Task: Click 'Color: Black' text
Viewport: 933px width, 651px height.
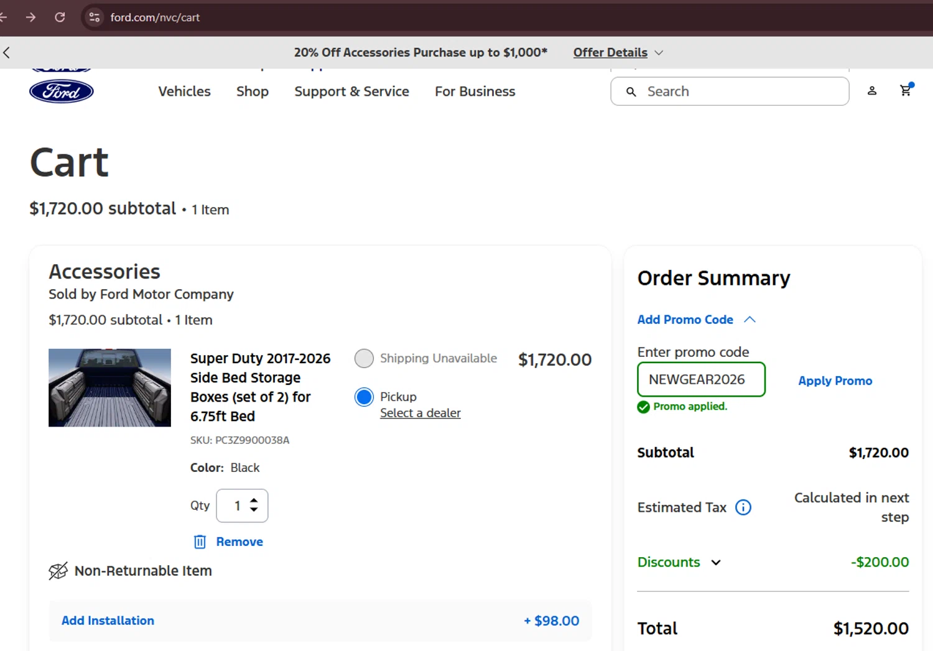Action: [225, 468]
